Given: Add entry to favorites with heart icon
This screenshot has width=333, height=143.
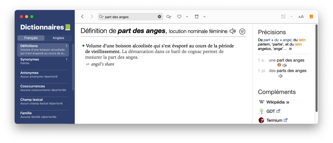Looking at the screenshot, I should point(179,17).
